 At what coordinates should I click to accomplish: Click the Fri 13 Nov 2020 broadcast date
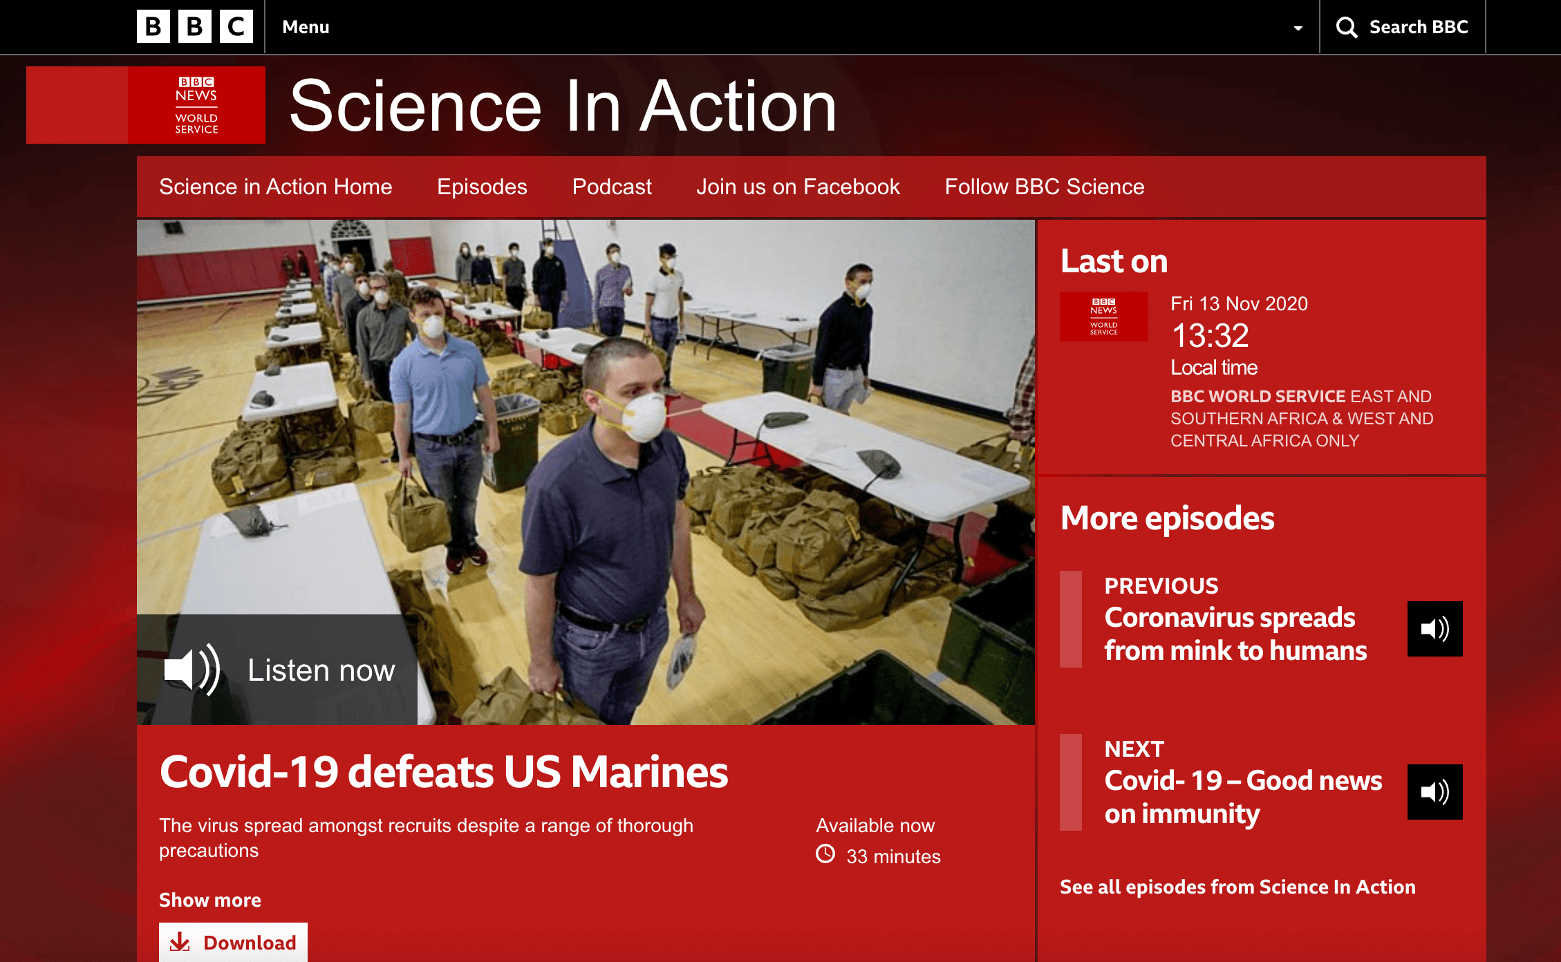tap(1239, 303)
